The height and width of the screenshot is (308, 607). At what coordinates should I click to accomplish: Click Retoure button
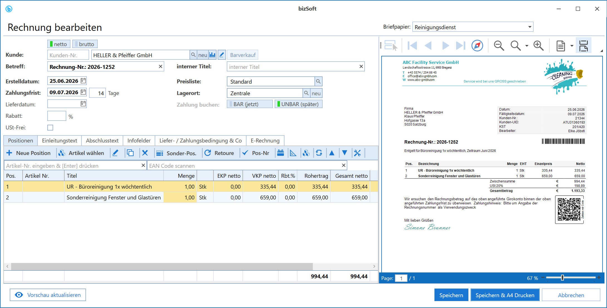[x=219, y=153]
